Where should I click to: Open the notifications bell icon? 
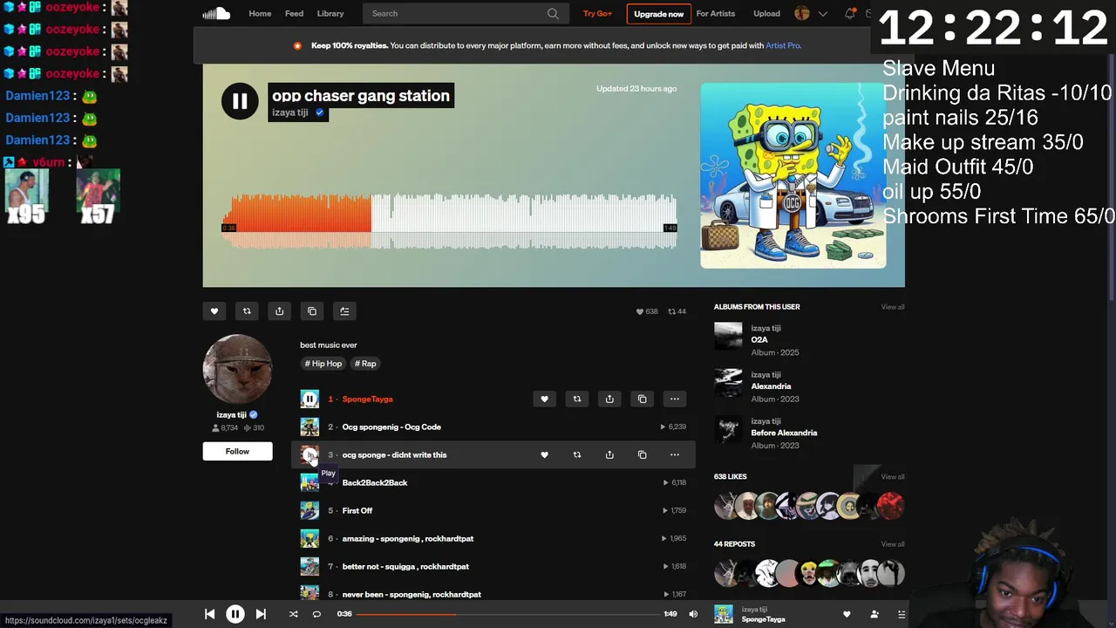(x=850, y=13)
